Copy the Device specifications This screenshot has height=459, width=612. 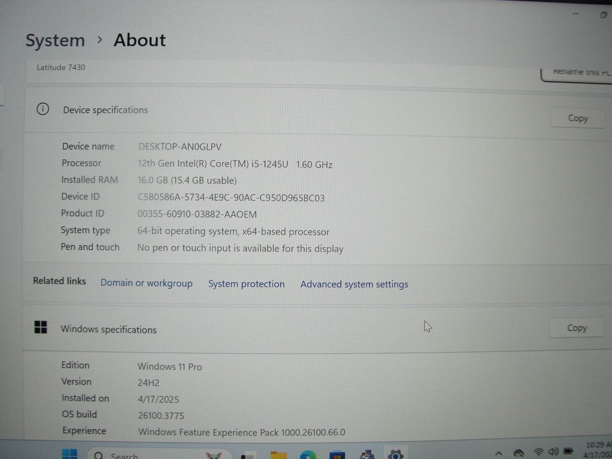pyautogui.click(x=578, y=118)
